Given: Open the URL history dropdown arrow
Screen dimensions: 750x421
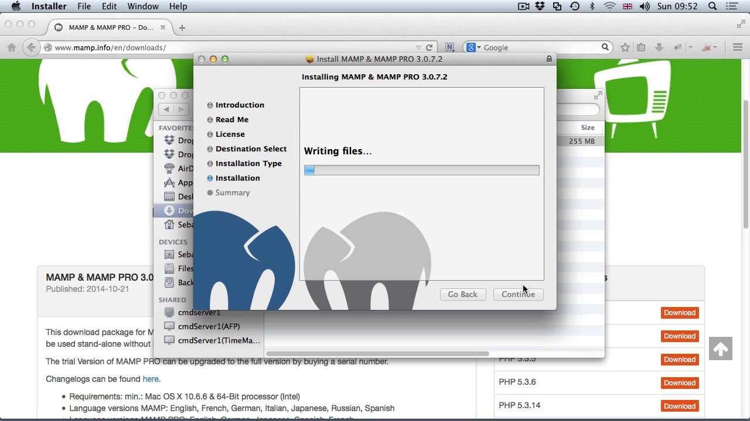Looking at the screenshot, I should pyautogui.click(x=418, y=47).
